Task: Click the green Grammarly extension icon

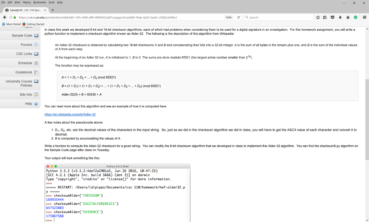Action: click(355, 17)
